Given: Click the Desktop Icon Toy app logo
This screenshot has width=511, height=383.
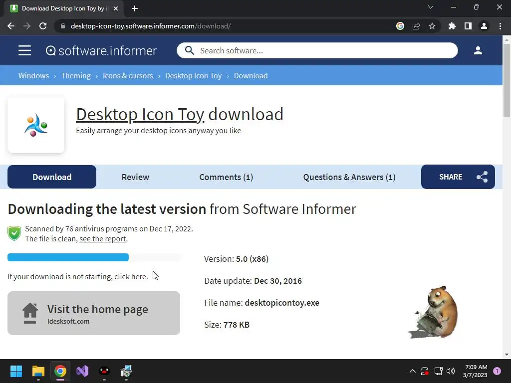Looking at the screenshot, I should coord(36,125).
